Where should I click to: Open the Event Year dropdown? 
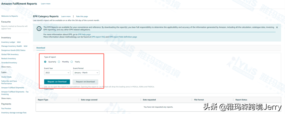(x=57, y=73)
